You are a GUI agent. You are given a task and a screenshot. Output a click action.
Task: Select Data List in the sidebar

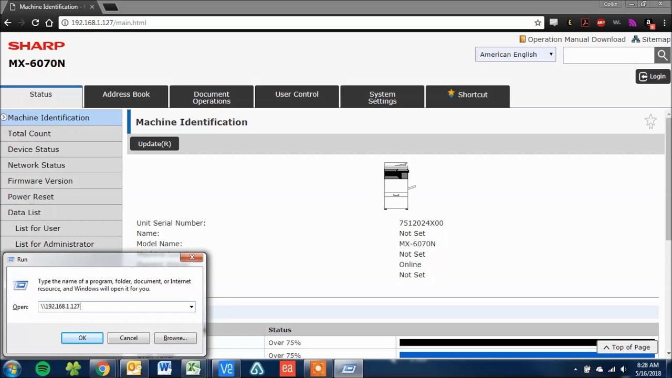pyautogui.click(x=61, y=212)
